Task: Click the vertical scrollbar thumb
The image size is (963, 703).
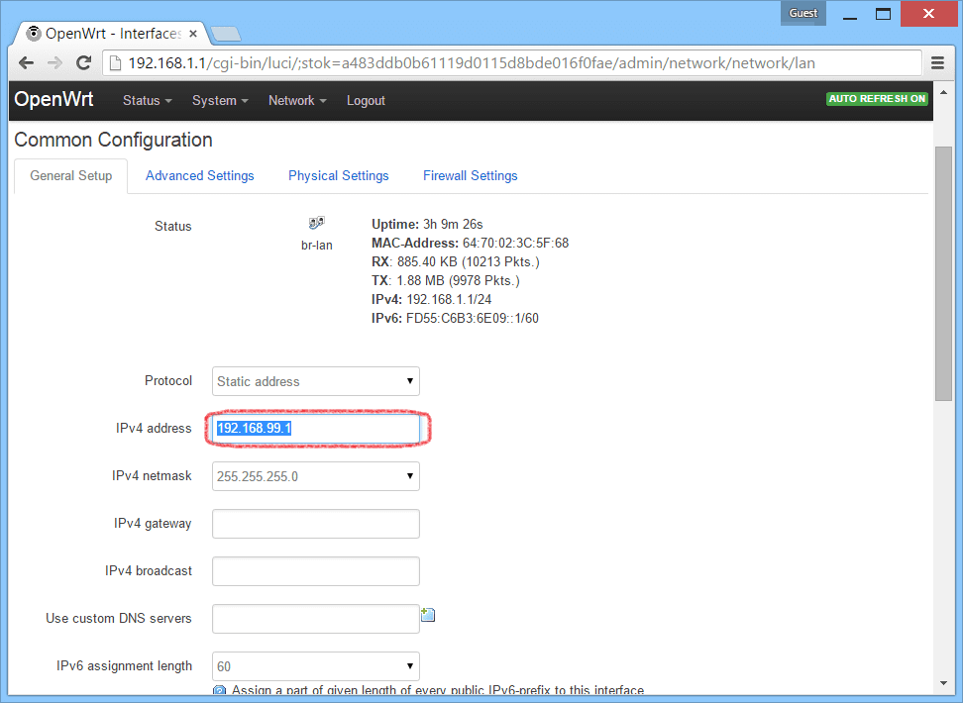Action: click(943, 274)
